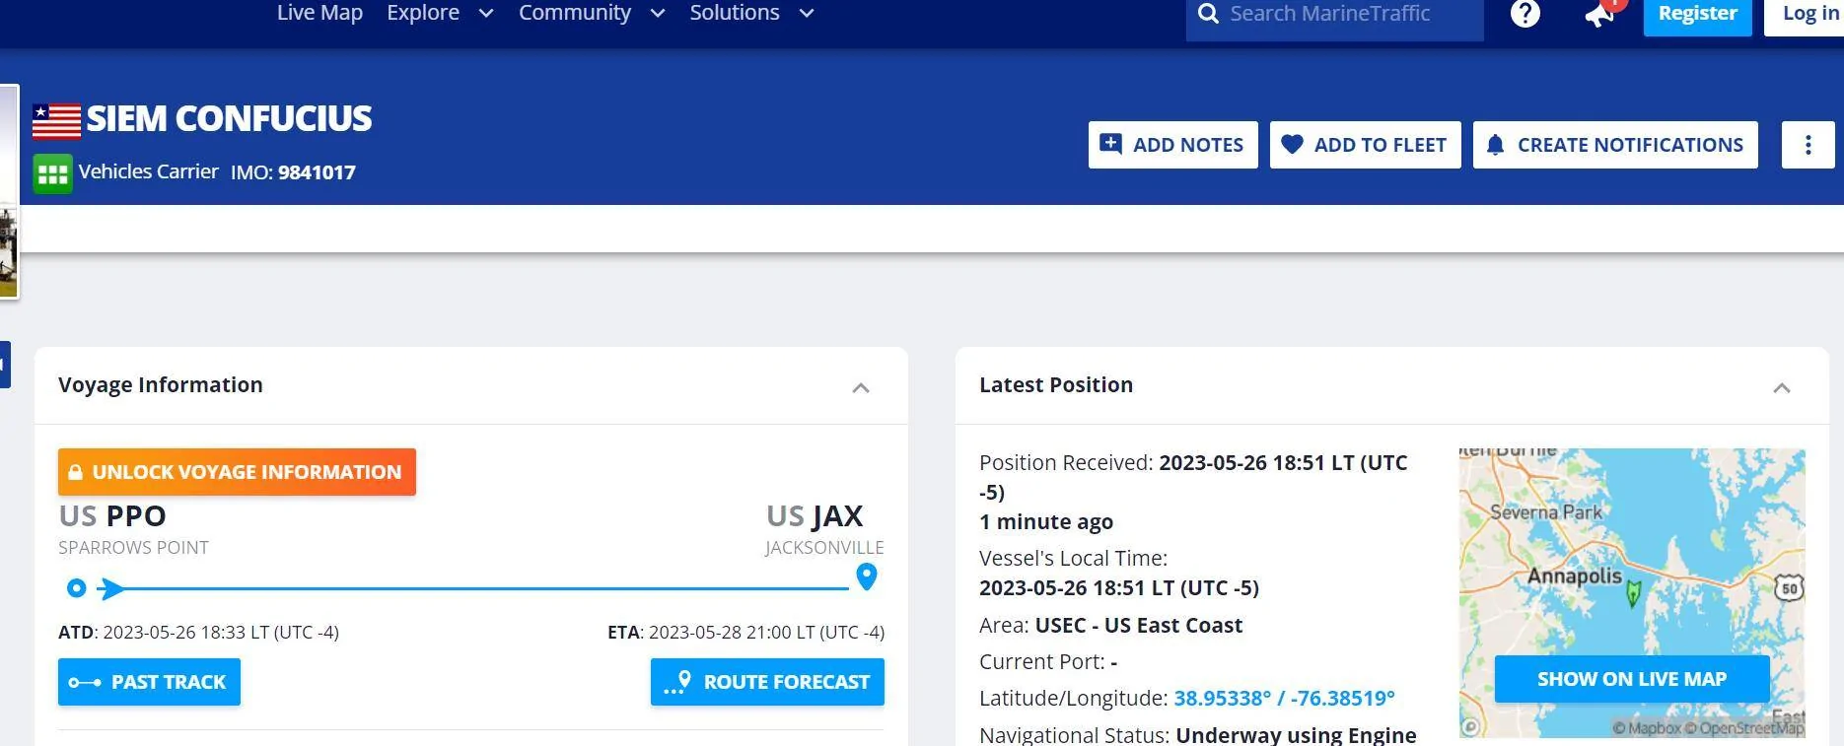
Task: Click the Underway using Engine status text
Action: click(x=1297, y=735)
